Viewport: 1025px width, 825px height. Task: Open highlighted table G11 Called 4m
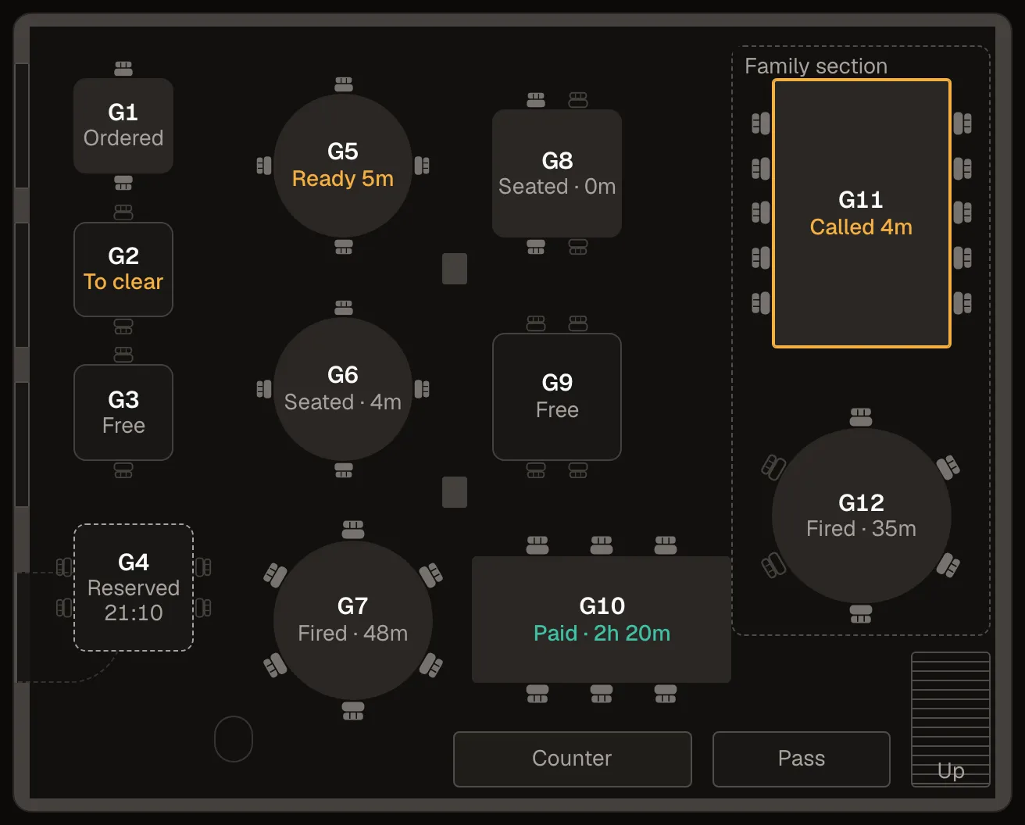pos(862,213)
